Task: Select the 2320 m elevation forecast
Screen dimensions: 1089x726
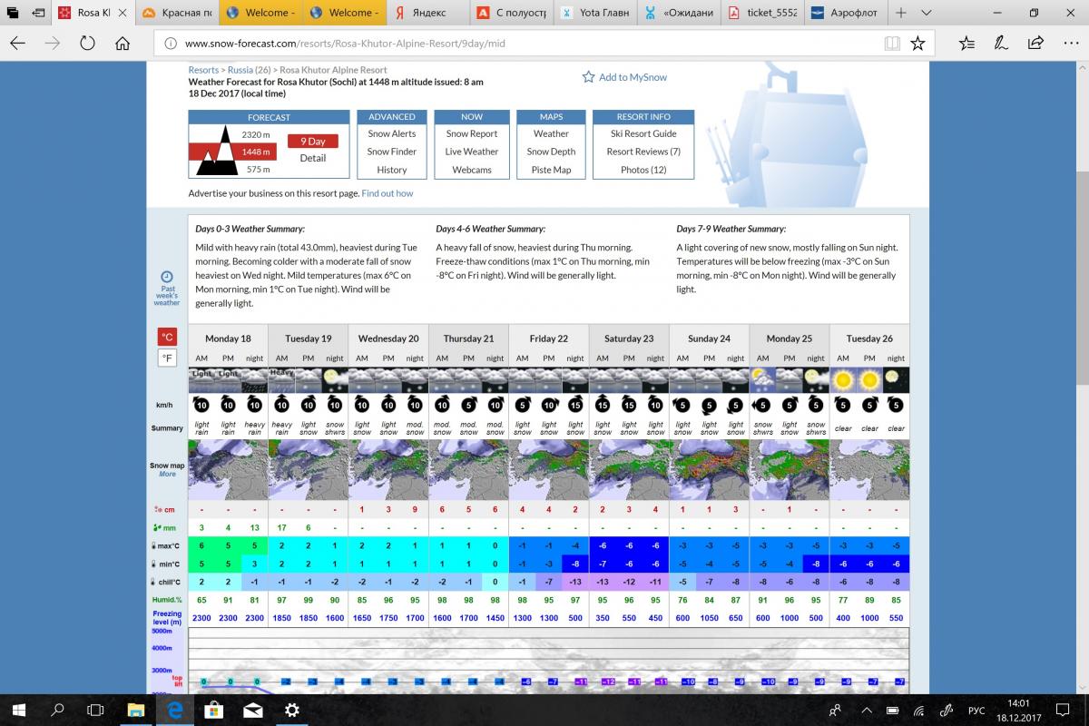Action: (256, 134)
